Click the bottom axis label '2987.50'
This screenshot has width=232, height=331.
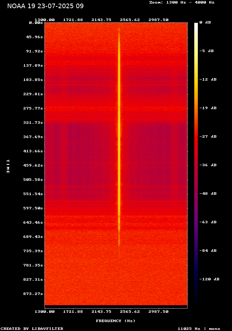pyautogui.click(x=158, y=312)
